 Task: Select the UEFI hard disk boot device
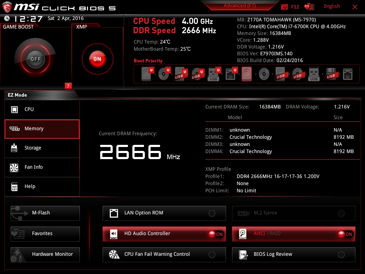(148, 73)
